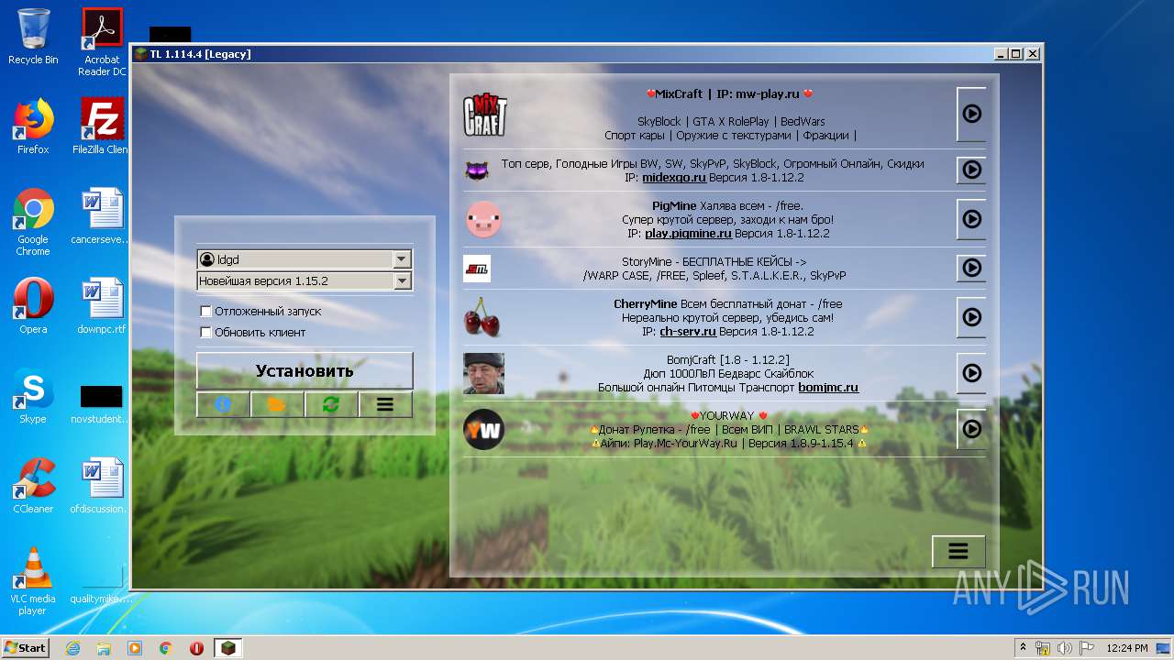1174x660 pixels.
Task: Open Acrobat Reader DC desktop shortcut
Action: coord(102,41)
